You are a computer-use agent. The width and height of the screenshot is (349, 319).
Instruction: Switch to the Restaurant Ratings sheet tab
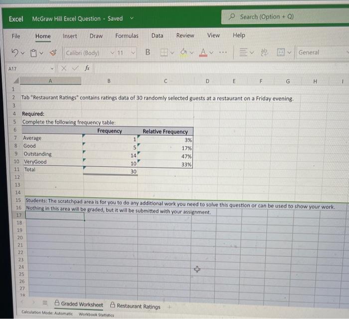click(135, 306)
